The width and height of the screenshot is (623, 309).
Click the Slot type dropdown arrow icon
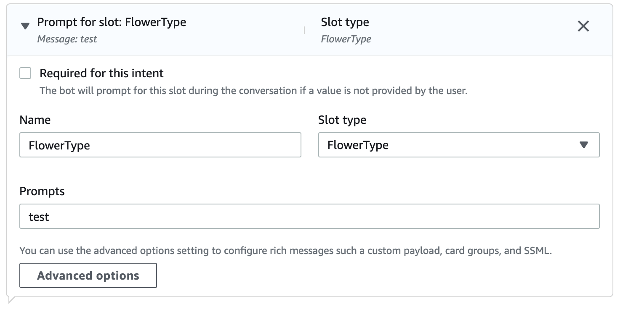pyautogui.click(x=583, y=145)
